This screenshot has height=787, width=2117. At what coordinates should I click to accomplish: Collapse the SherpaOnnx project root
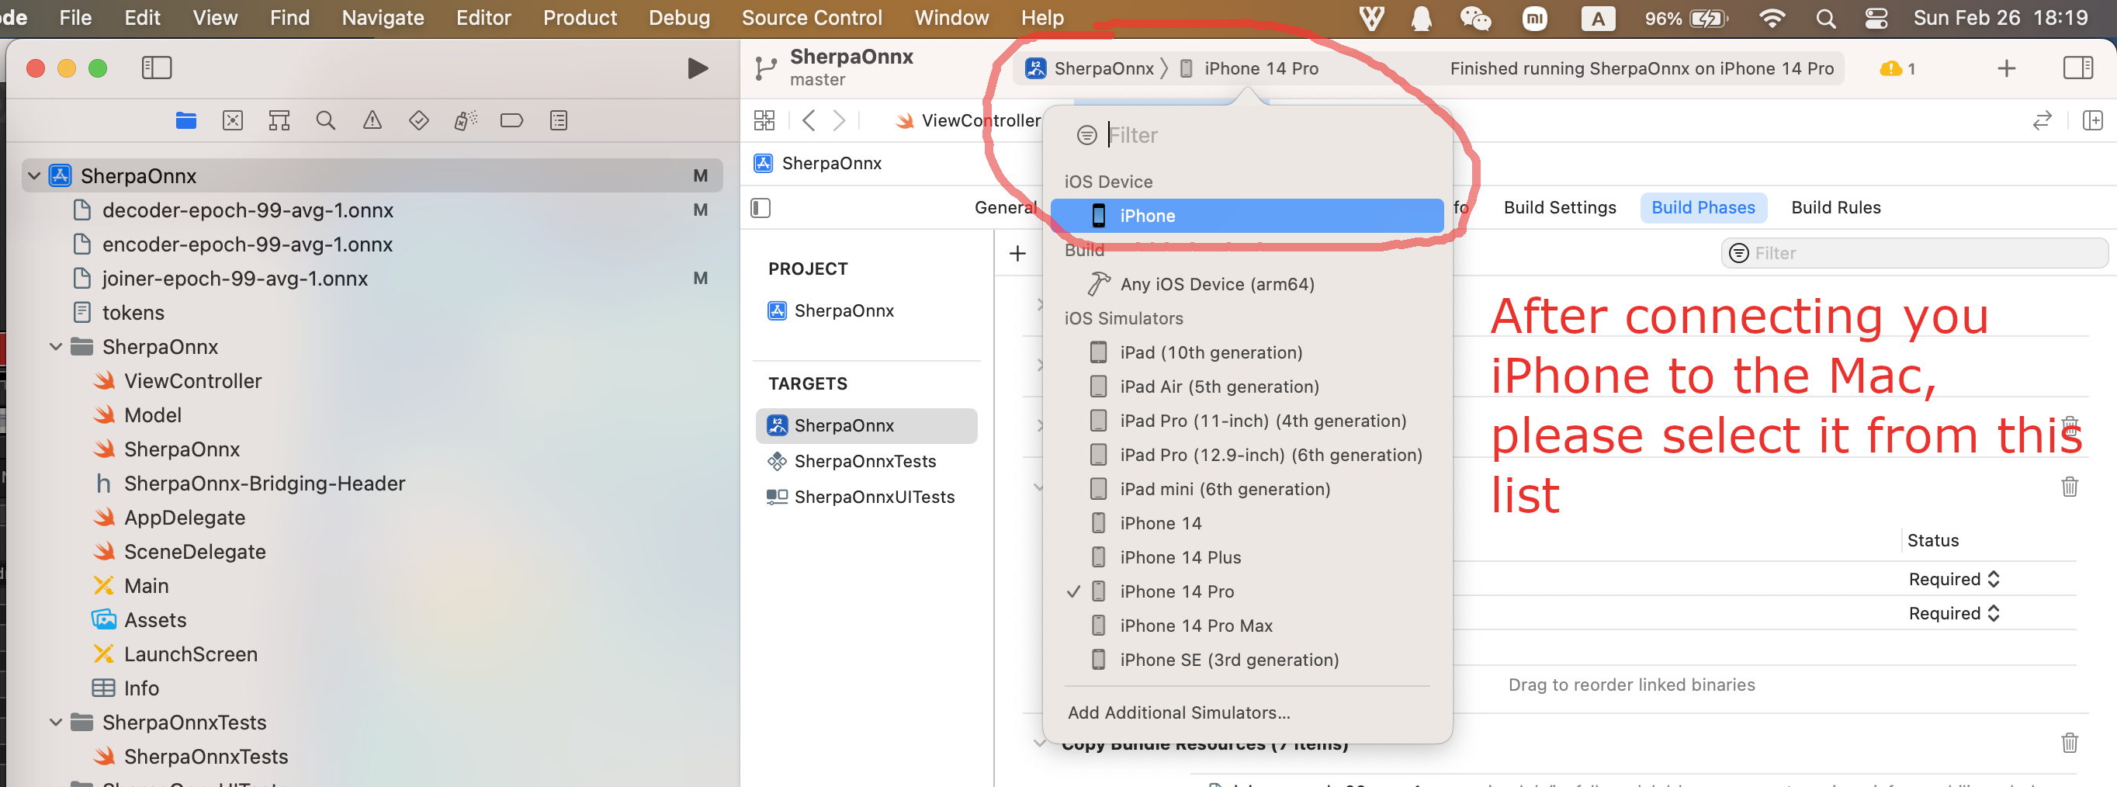[x=33, y=176]
